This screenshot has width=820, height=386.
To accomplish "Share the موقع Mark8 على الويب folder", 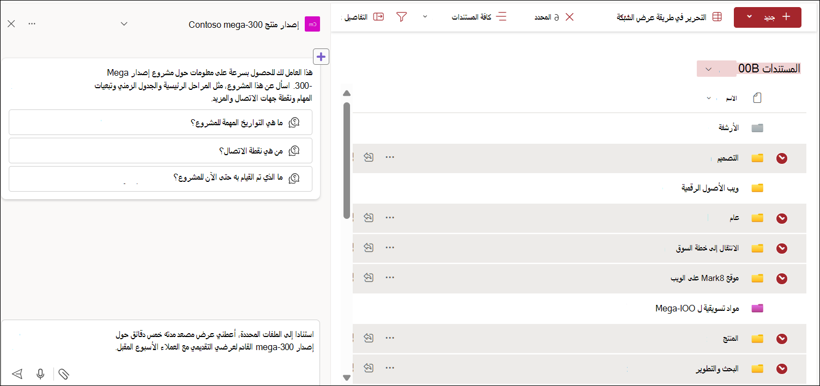I will coord(369,277).
